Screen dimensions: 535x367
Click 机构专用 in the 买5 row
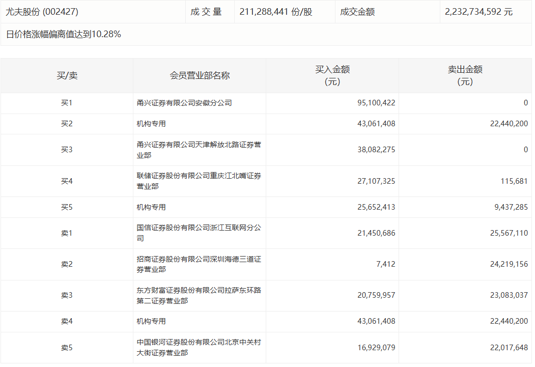click(151, 207)
